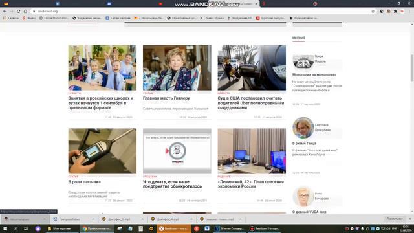Image resolution: width=414 pixels, height=233 pixels.
Task: Switch to the first tab with mail icon
Action: click(x=6, y=4)
